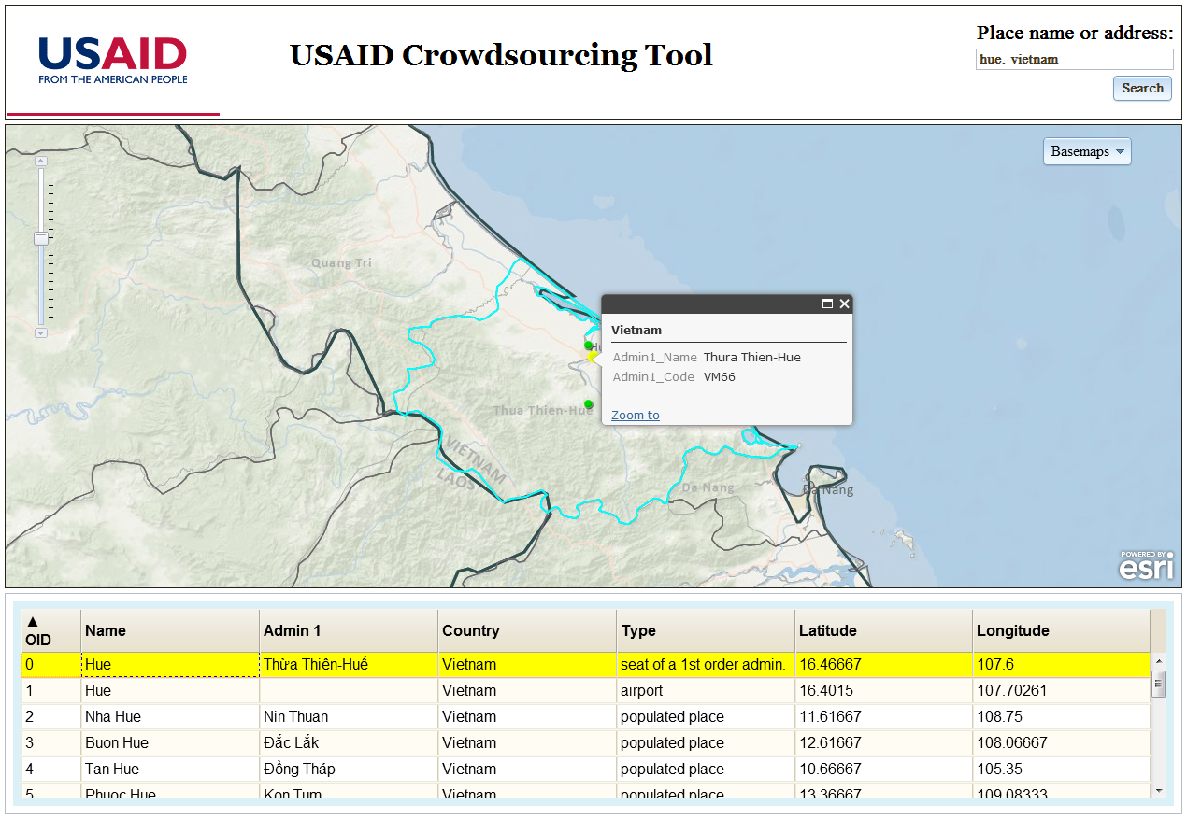Click the 'seat of a 1st order admin.' cell

tap(706, 665)
